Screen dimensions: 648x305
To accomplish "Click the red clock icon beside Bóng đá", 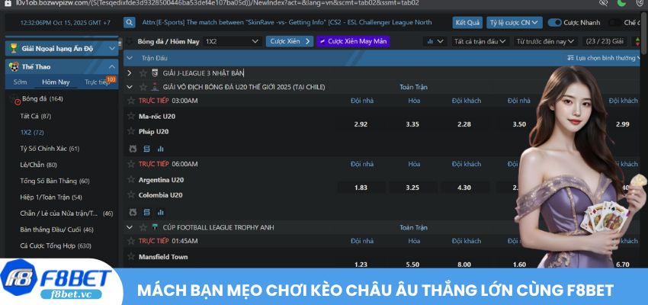I will (x=18, y=101).
